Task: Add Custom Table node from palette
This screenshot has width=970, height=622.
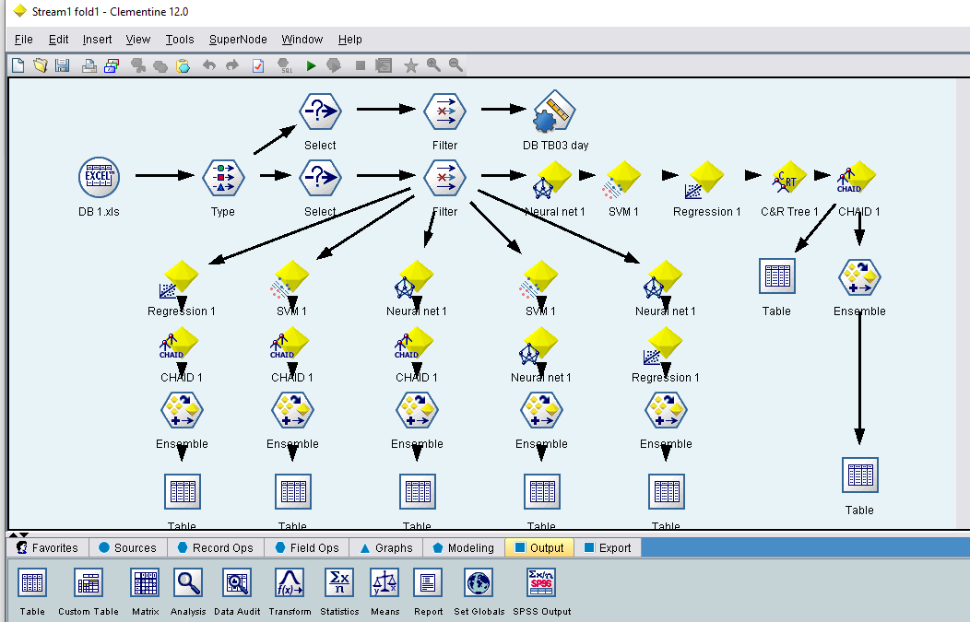Action: (x=88, y=583)
